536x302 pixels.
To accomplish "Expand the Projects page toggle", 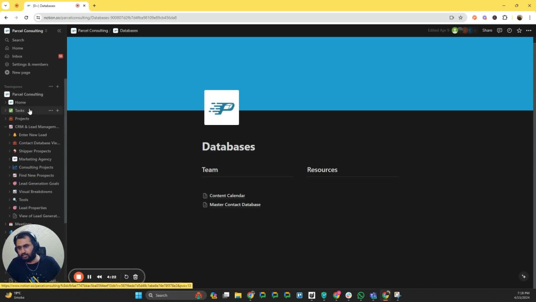I will tap(5, 119).
